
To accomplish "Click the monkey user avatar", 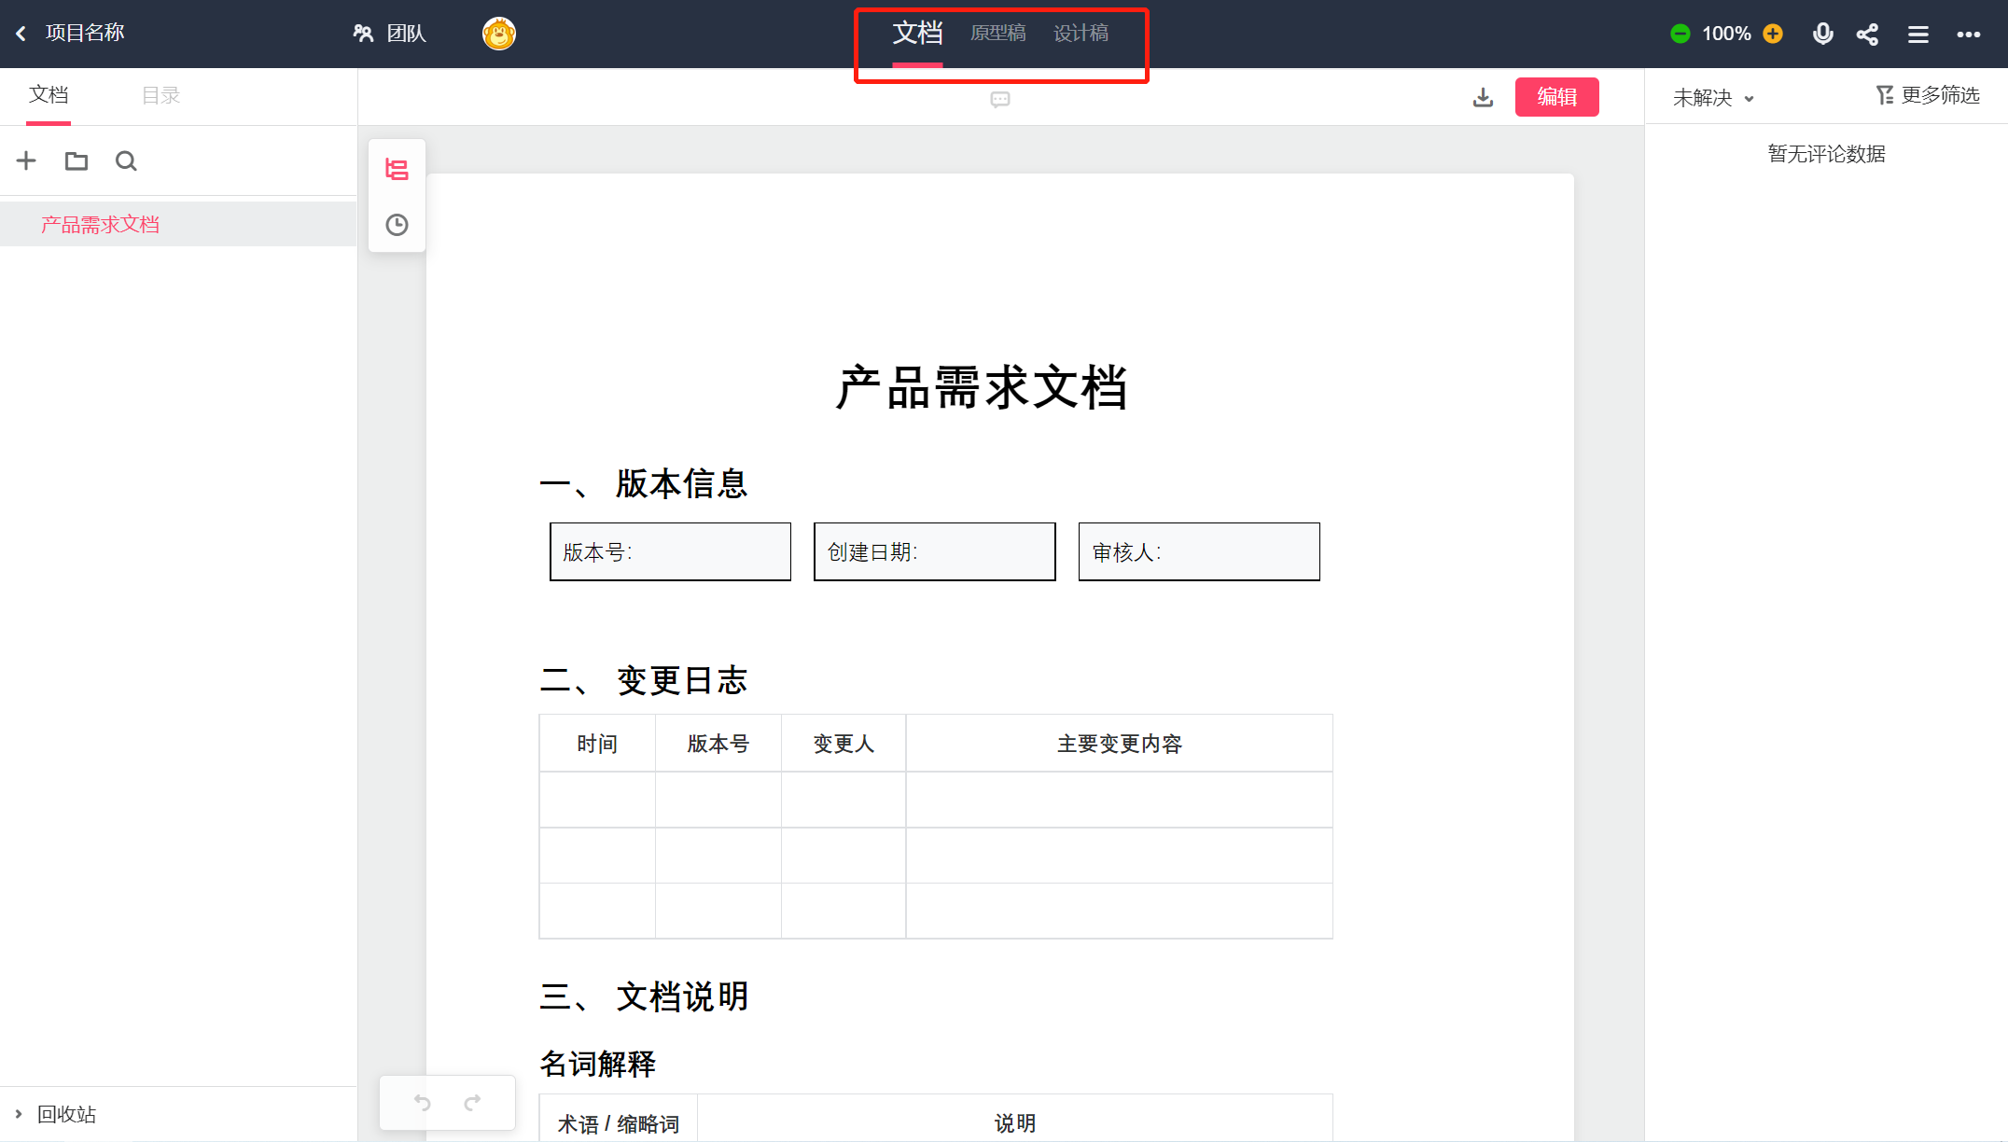I will click(499, 34).
